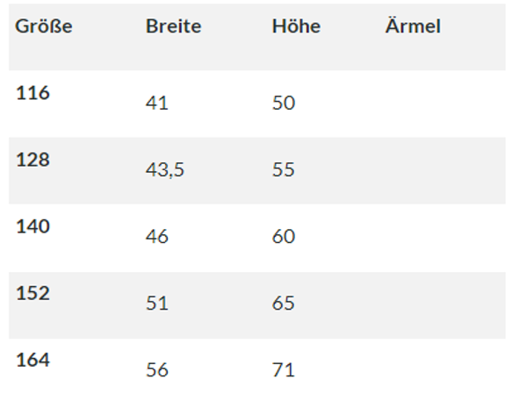The image size is (527, 393).
Task: Select the size 140 row label
Action: pyautogui.click(x=33, y=226)
